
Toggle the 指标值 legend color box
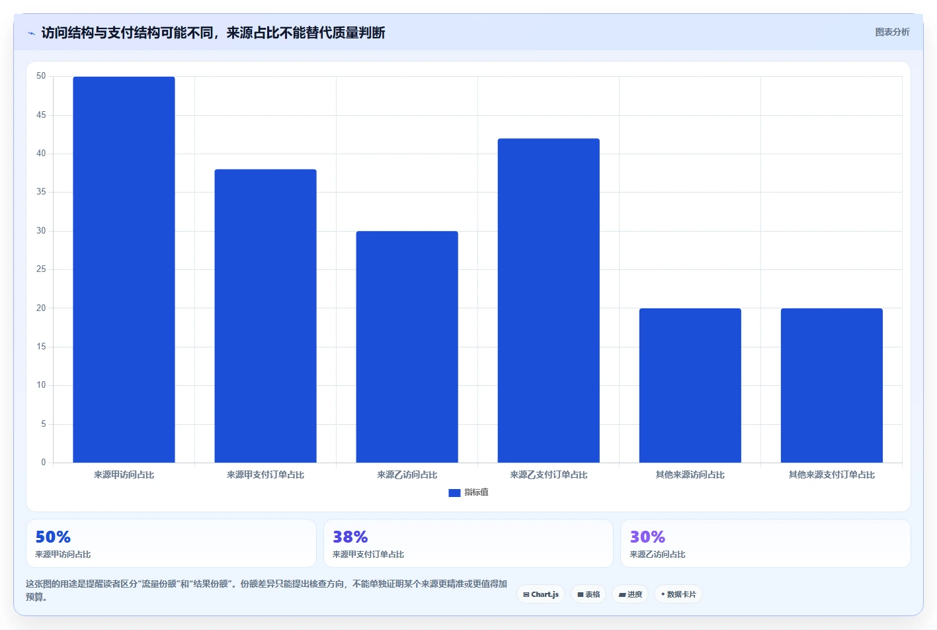[x=454, y=492]
